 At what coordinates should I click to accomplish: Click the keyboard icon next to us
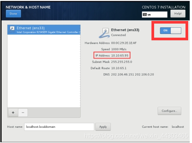coord(145,14)
